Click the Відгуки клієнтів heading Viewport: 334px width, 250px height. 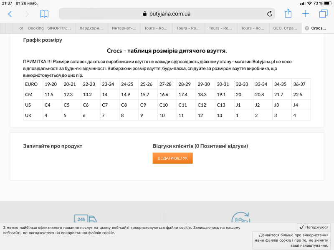(x=200, y=146)
